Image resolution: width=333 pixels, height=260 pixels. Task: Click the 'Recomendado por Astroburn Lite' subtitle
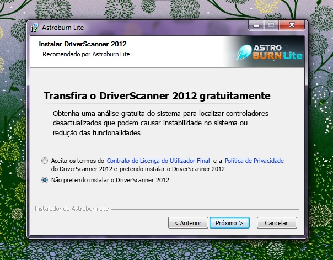pos(86,54)
